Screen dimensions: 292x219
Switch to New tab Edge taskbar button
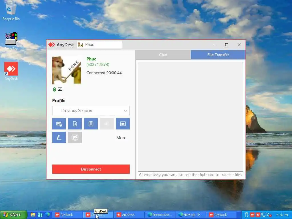point(190,215)
